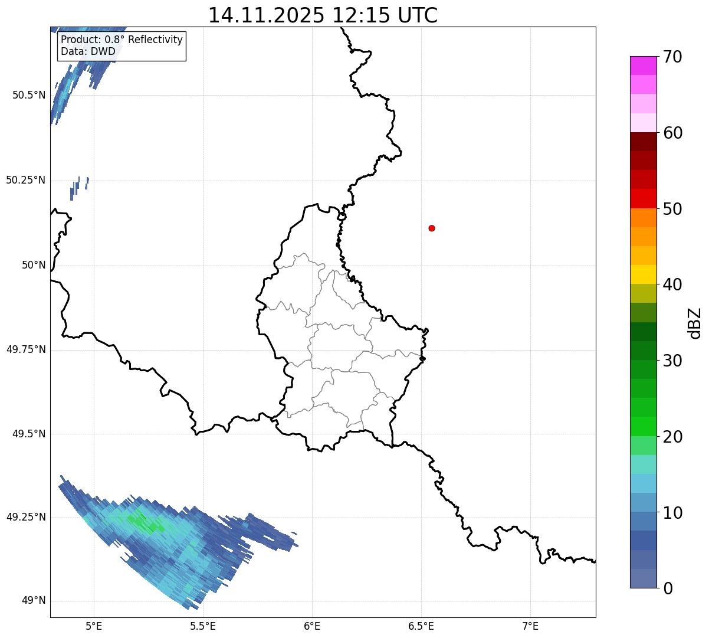The width and height of the screenshot is (709, 638).
Task: Click the 50.25°N latitude label
Action: pyautogui.click(x=26, y=180)
